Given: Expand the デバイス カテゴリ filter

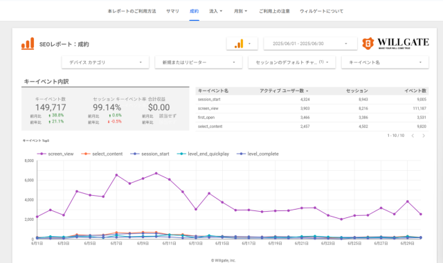Looking at the screenshot, I should click(x=105, y=62).
